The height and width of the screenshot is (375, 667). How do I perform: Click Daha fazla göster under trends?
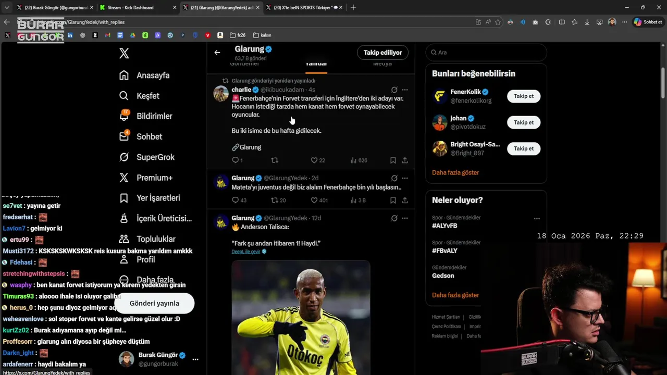pyautogui.click(x=455, y=295)
